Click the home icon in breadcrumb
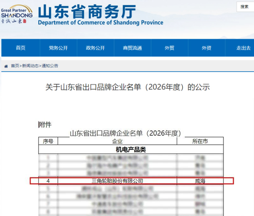This screenshot has height=216, width=254. tap(6, 66)
